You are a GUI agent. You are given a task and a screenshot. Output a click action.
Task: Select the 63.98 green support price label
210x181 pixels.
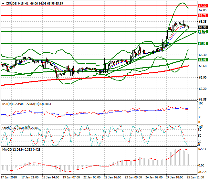point(203,59)
